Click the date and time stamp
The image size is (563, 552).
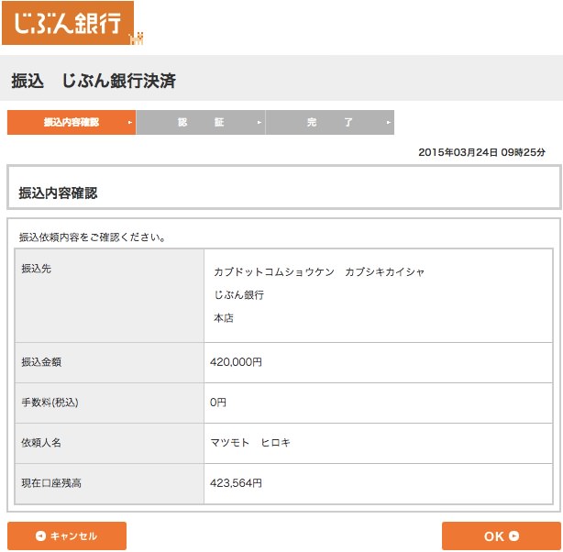[x=481, y=152]
